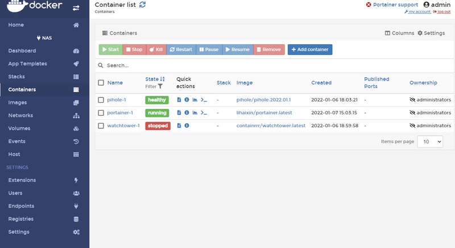Refresh the container list via refresh icon
Screen dimensions: 455x248
tap(143, 5)
